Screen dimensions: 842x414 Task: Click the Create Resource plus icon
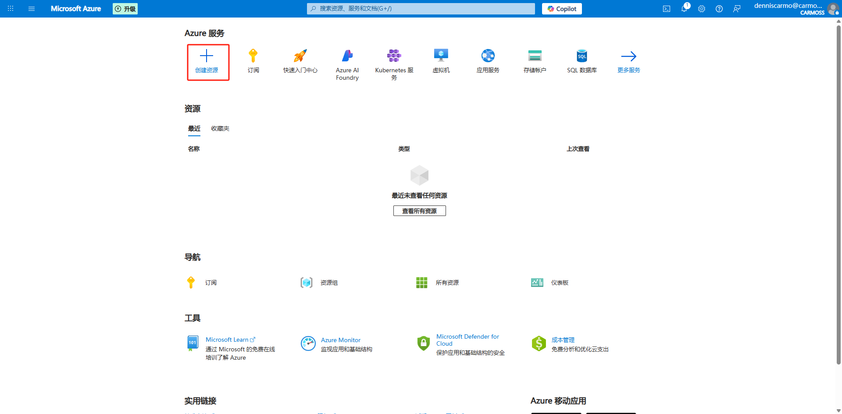click(x=206, y=56)
